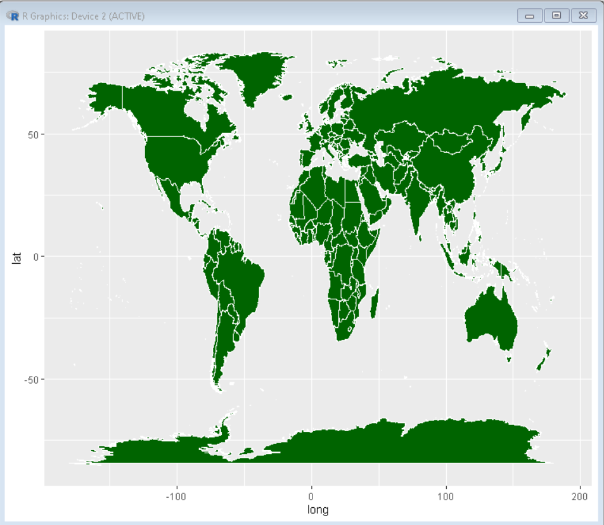Click Australia on the world map
Image resolution: width=604 pixels, height=525 pixels.
491,320
